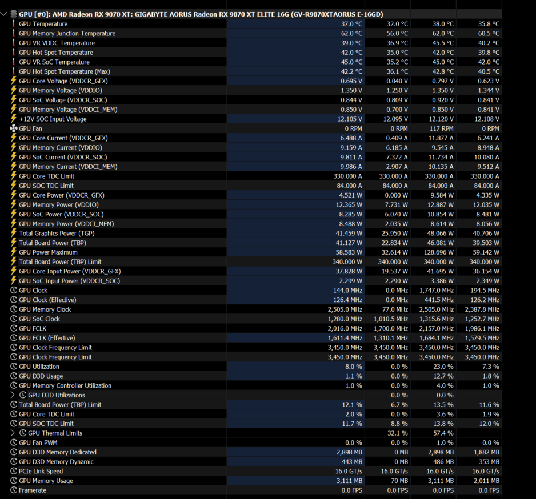
Task: Click the fan icon beside GPU Fan
Action: click(x=14, y=128)
